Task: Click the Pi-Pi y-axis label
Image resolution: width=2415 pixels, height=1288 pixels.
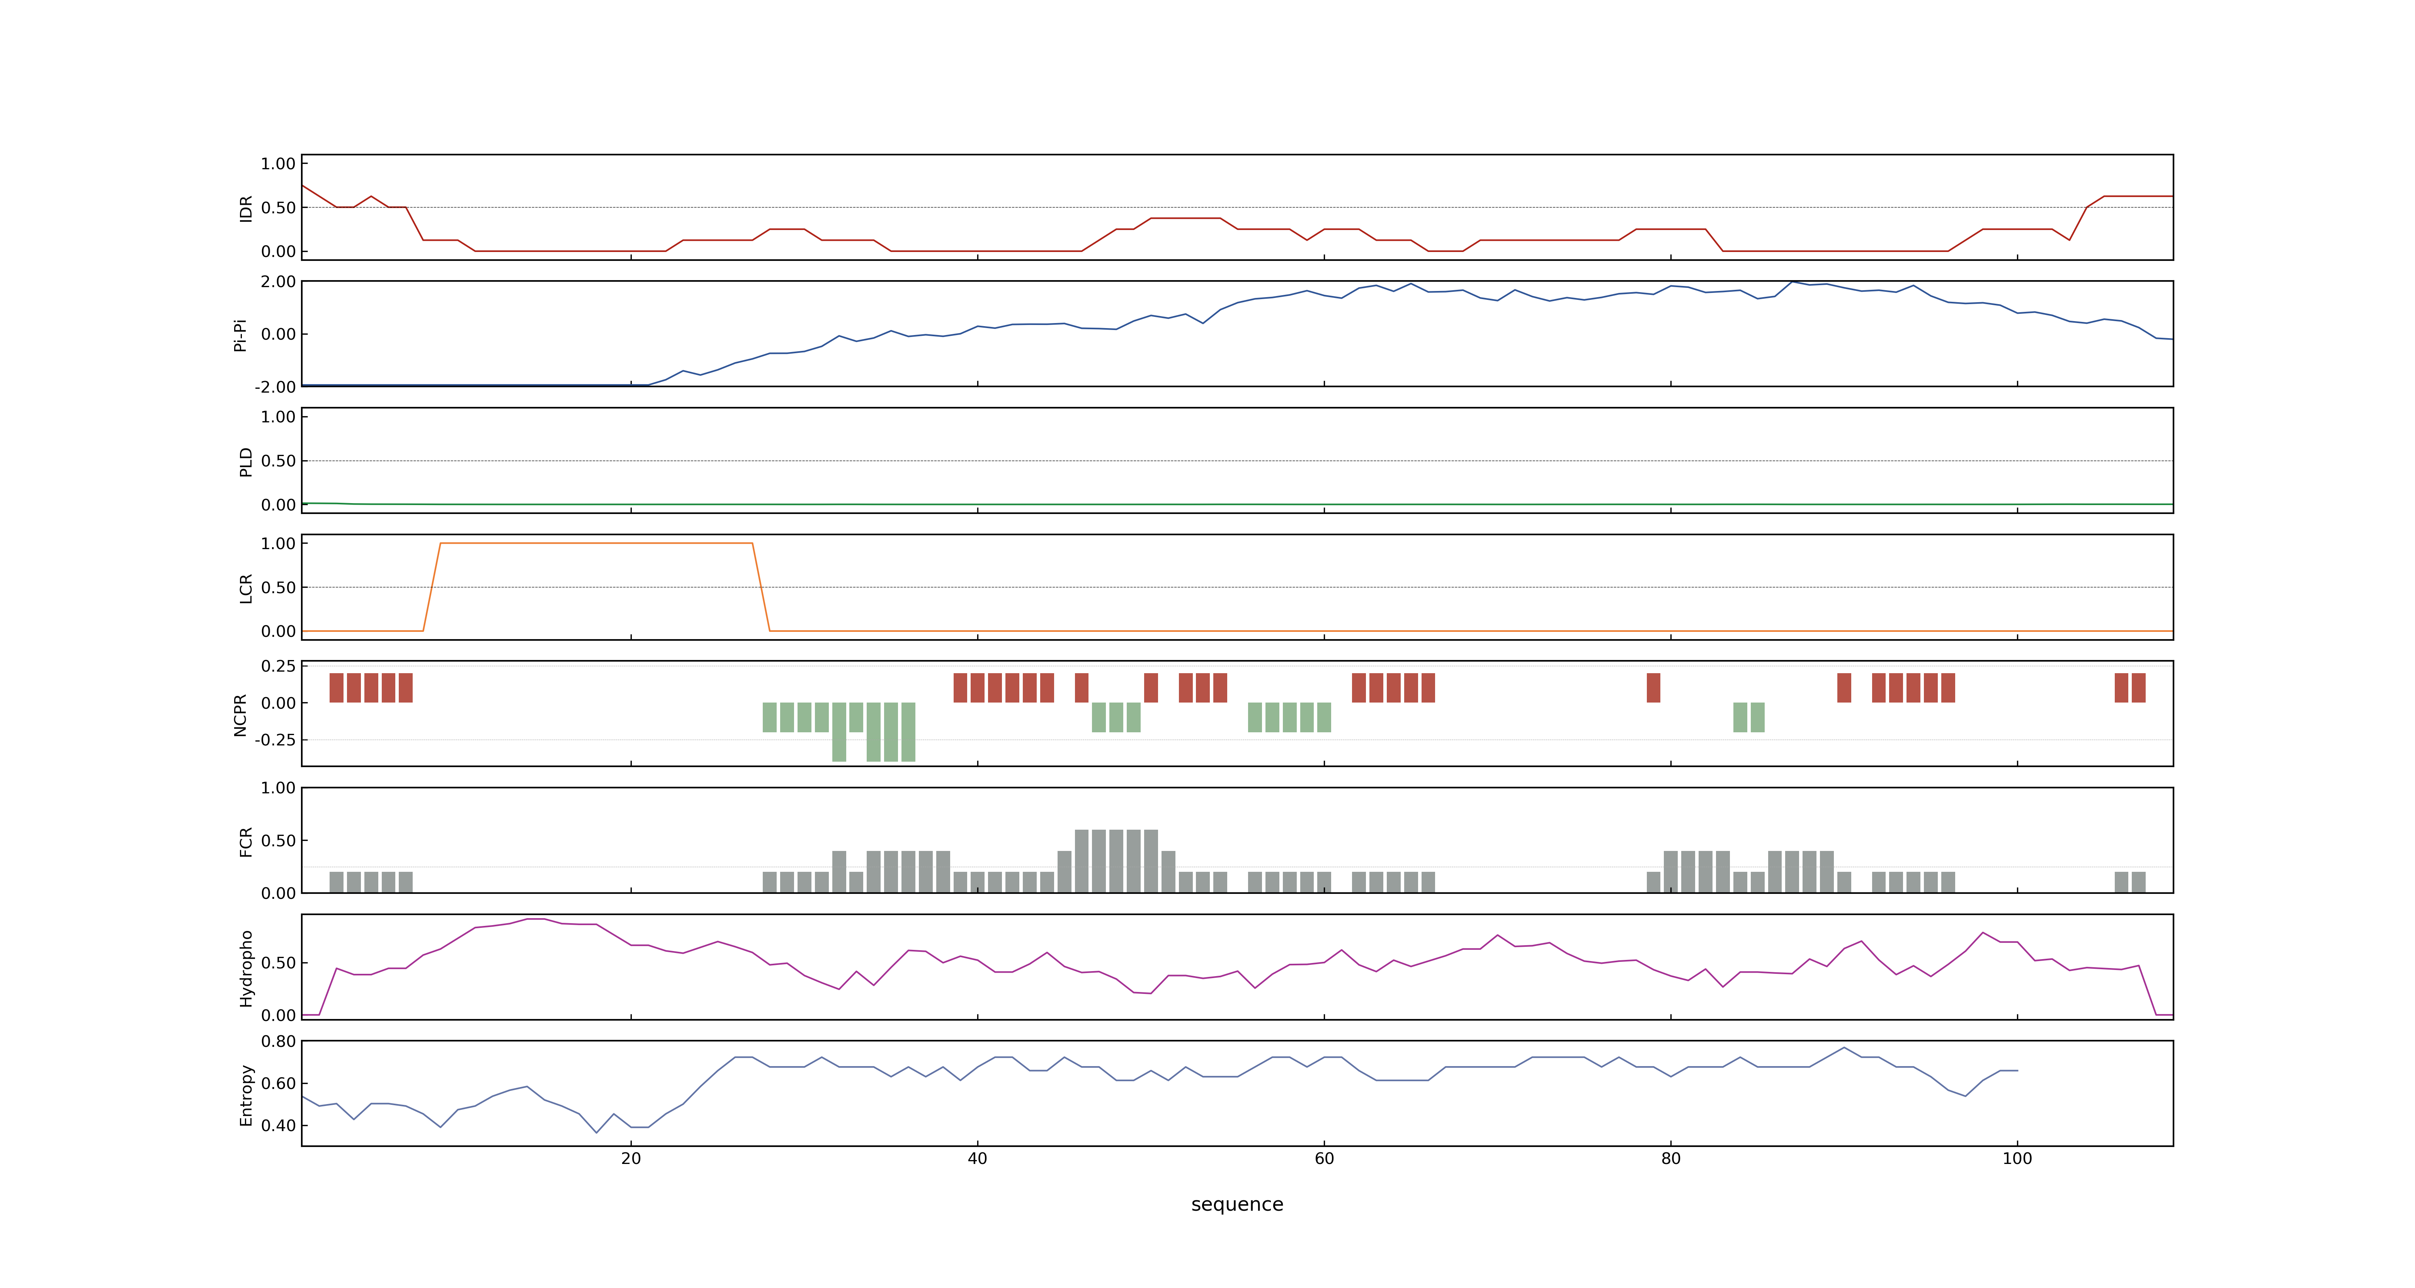Action: click(x=240, y=335)
